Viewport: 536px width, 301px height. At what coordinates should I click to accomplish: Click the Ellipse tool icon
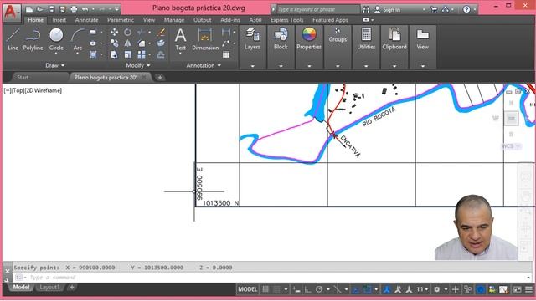coord(93,43)
